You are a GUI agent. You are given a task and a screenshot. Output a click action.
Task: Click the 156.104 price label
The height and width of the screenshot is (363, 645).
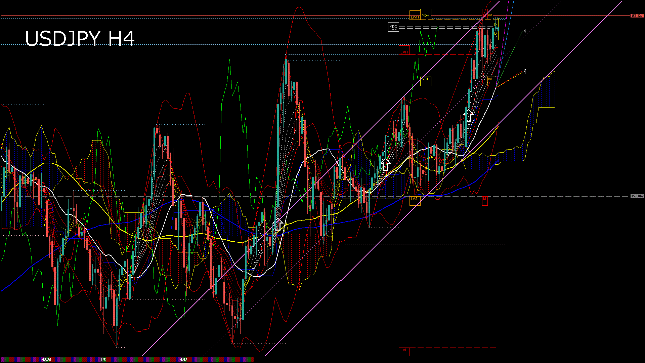[x=637, y=196]
